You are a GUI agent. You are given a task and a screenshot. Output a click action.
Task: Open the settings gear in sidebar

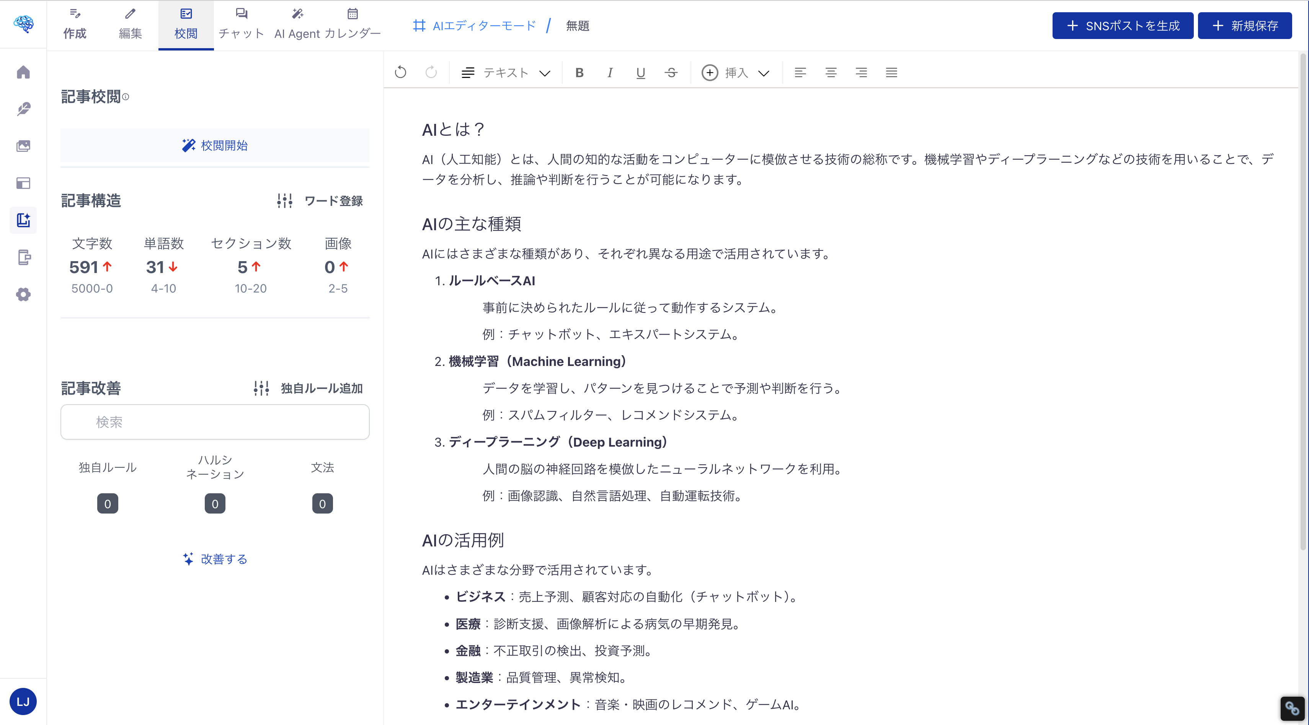(23, 294)
